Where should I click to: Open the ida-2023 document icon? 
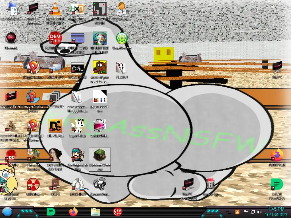click(x=11, y=11)
